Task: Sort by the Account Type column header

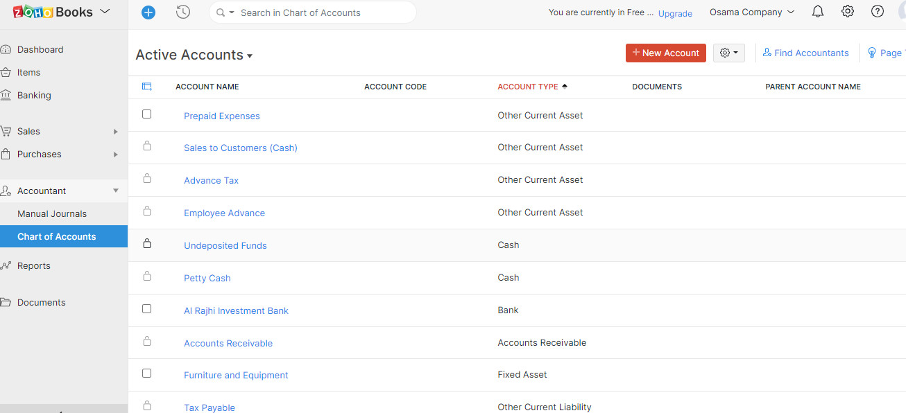Action: pyautogui.click(x=528, y=87)
